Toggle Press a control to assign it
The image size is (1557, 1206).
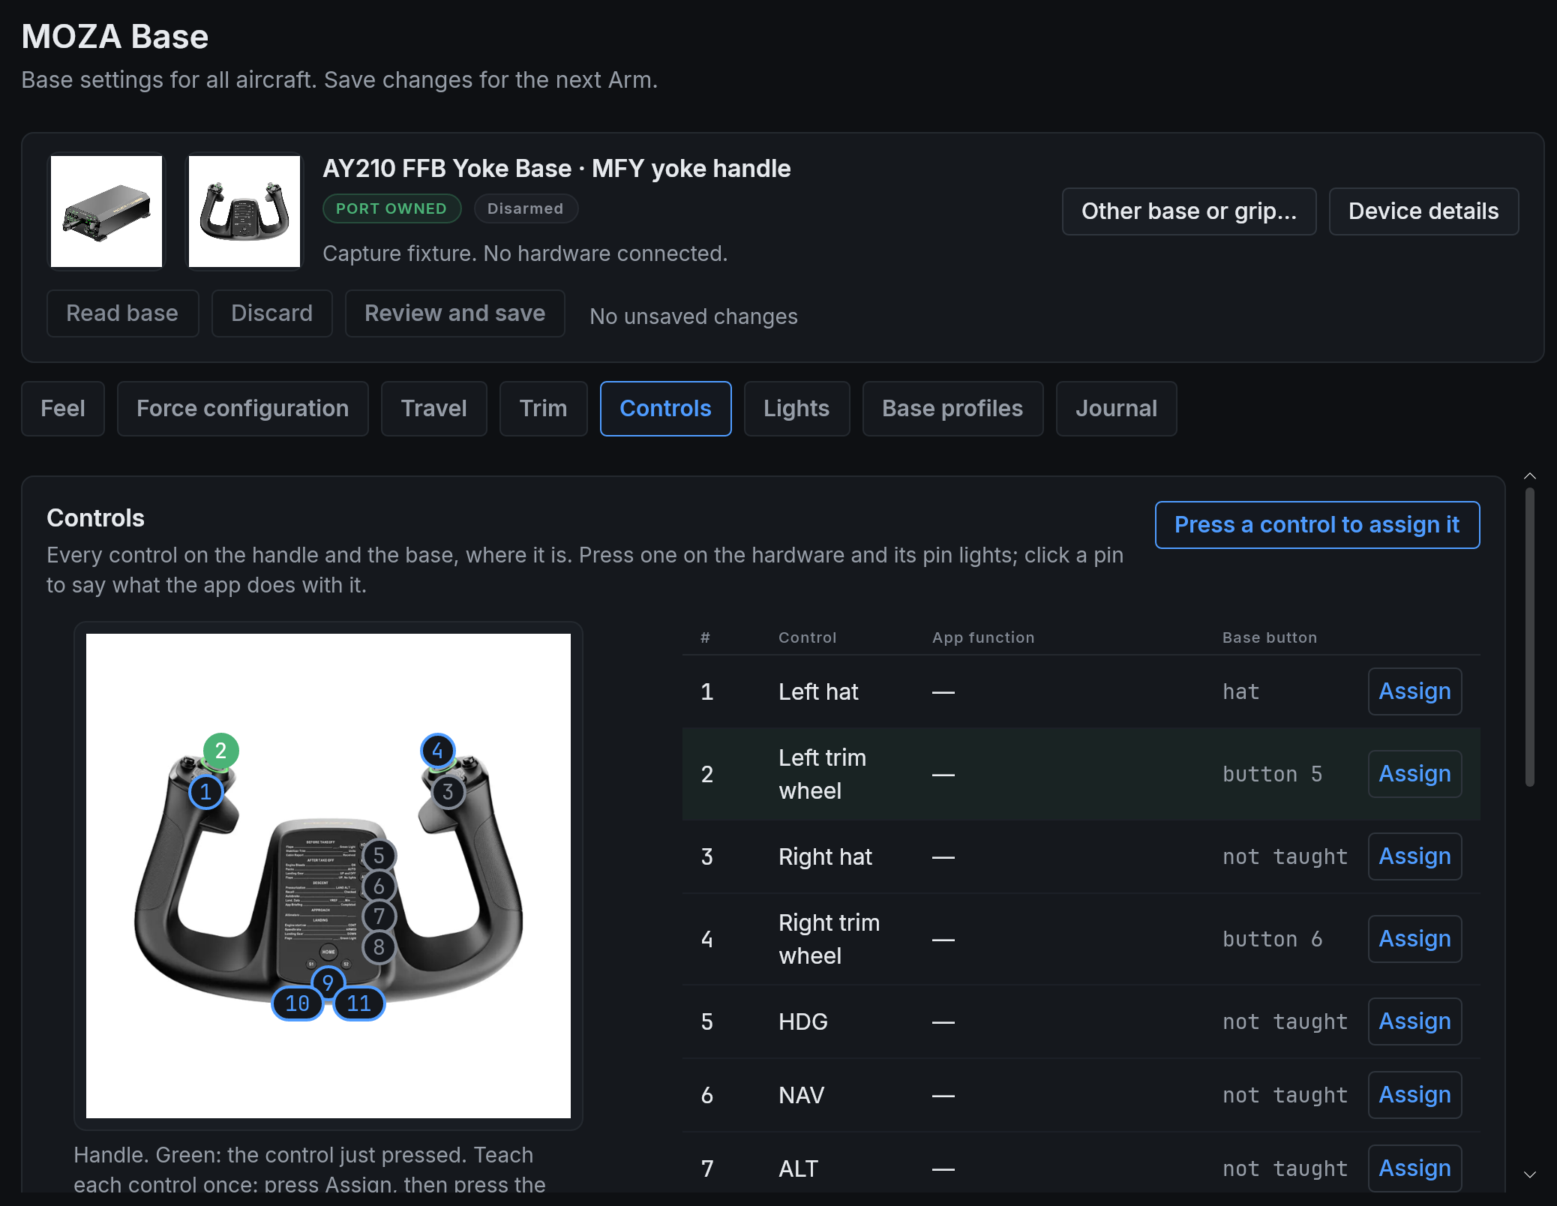point(1318,525)
